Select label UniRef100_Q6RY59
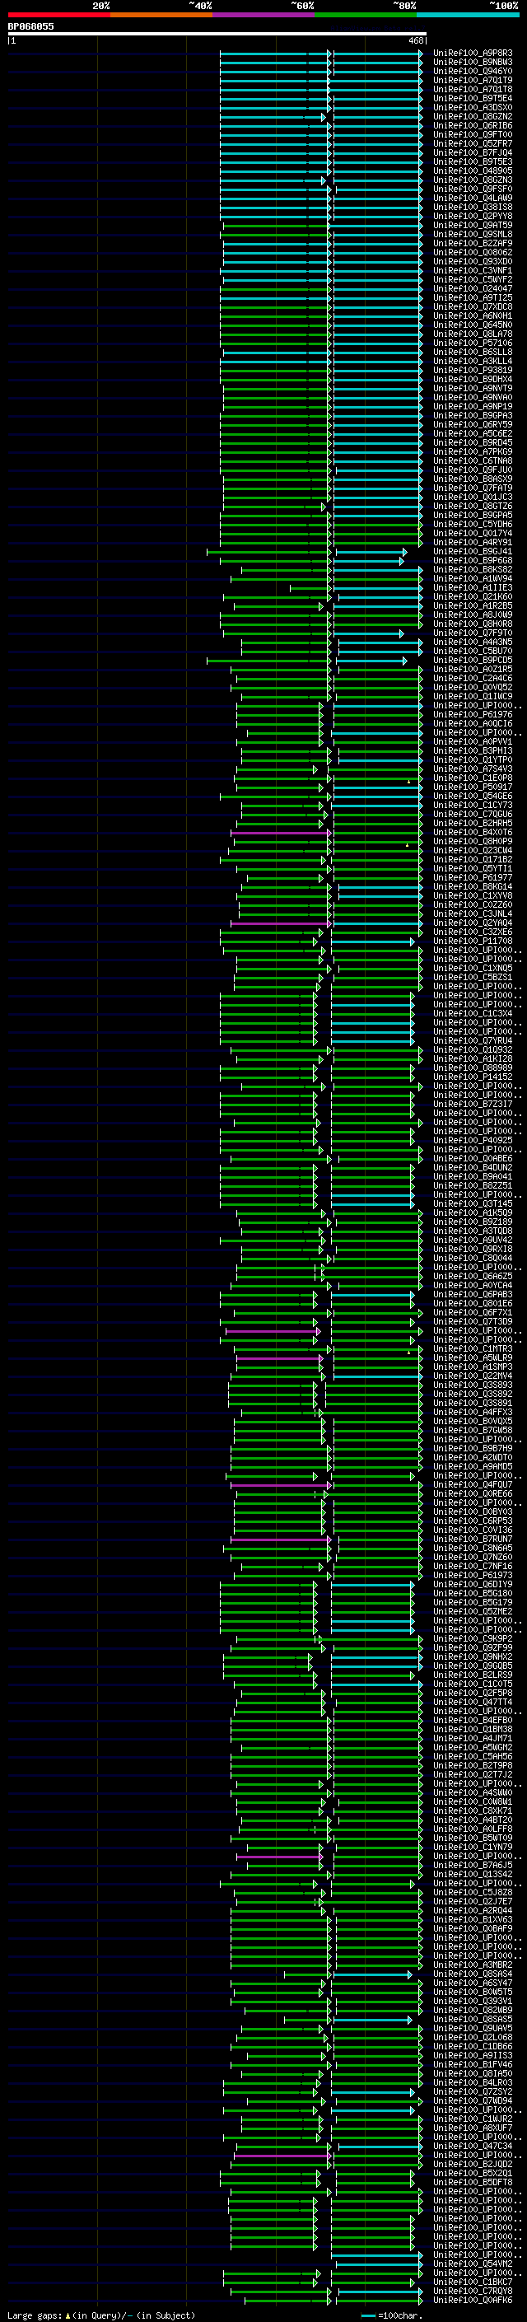 [x=473, y=424]
